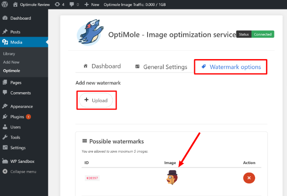Click the Optimole Review site name
The height and width of the screenshot is (196, 287).
[x=35, y=4]
